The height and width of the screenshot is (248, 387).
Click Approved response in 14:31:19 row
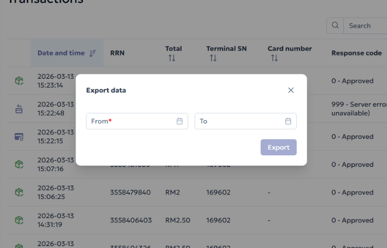tap(352, 220)
